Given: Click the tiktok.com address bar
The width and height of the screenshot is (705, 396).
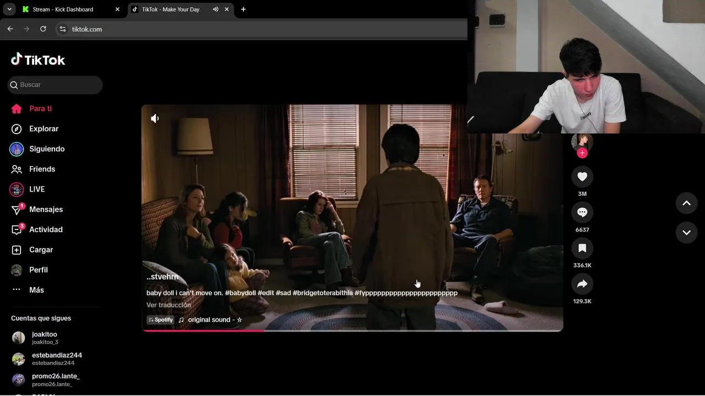Looking at the screenshot, I should click(x=262, y=29).
